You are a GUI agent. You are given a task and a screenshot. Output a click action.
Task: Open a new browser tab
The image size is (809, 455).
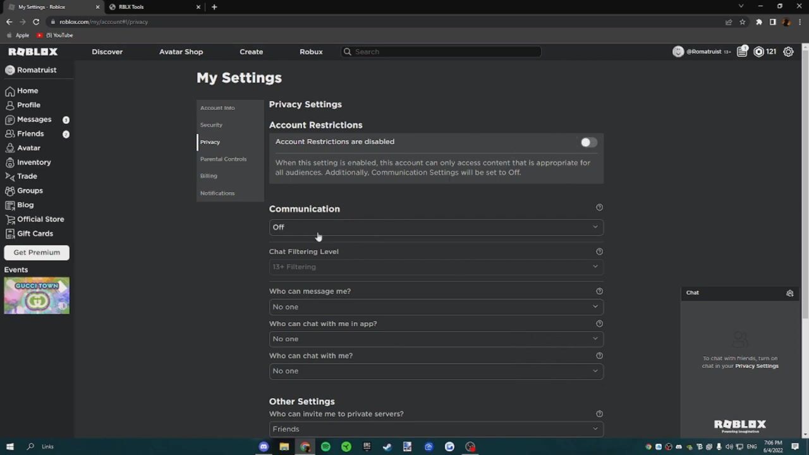click(214, 7)
